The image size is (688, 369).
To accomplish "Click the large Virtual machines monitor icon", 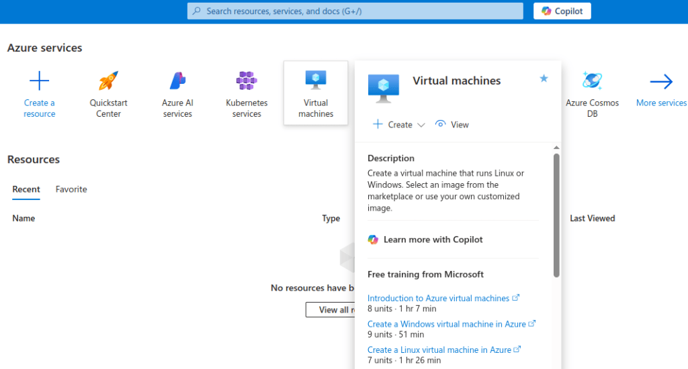I will pos(384,88).
